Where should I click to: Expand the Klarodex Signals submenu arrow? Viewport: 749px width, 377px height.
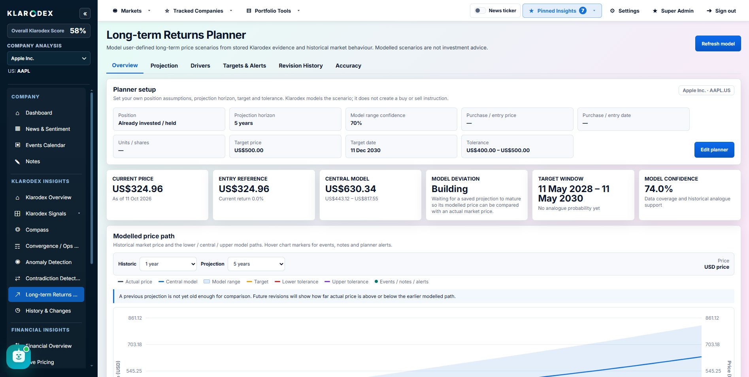coord(79,213)
